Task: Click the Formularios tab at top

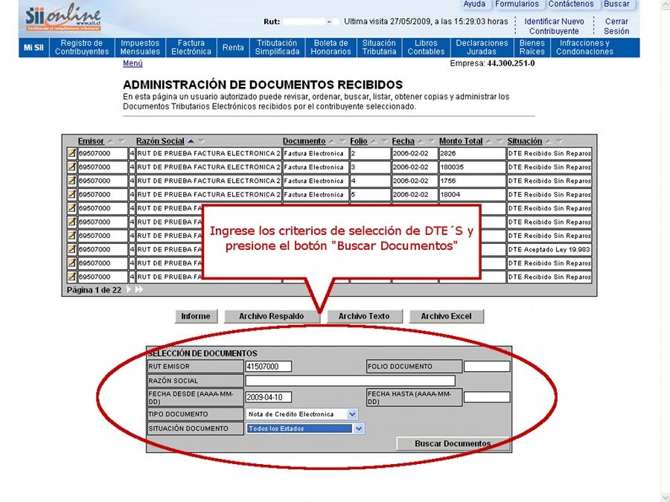Action: click(517, 4)
